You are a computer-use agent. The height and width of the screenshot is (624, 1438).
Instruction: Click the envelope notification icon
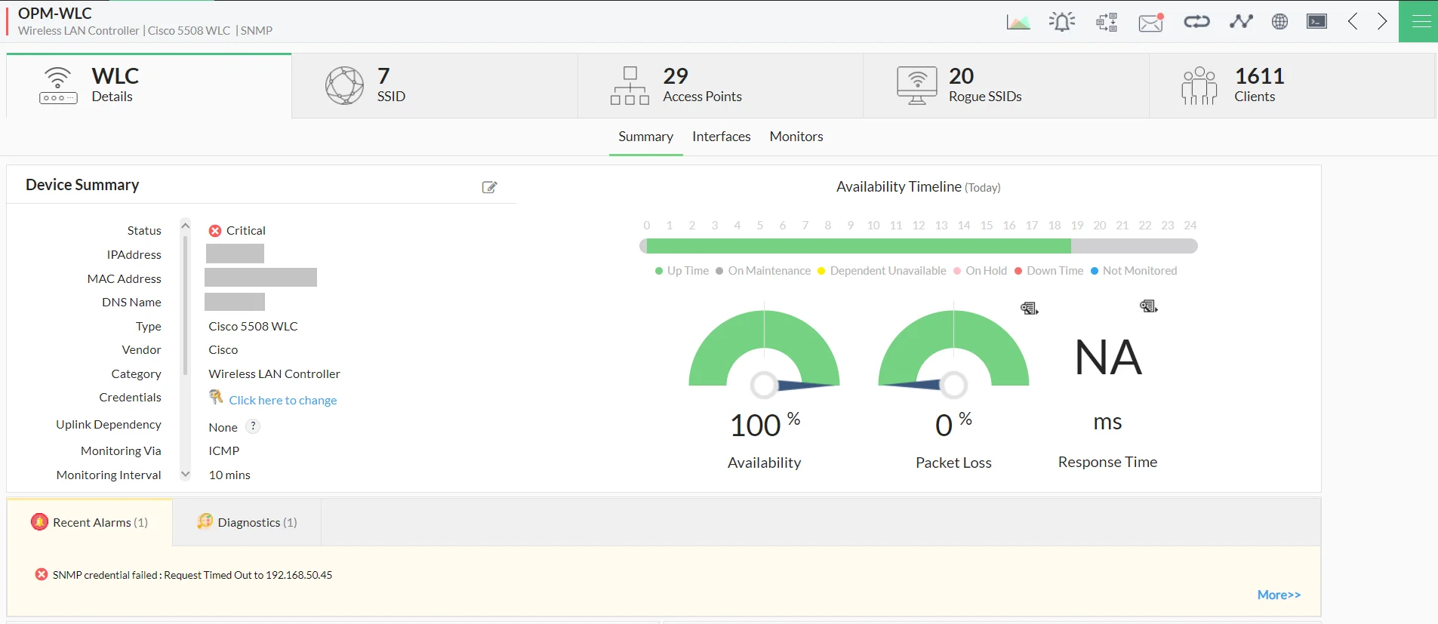[x=1150, y=22]
